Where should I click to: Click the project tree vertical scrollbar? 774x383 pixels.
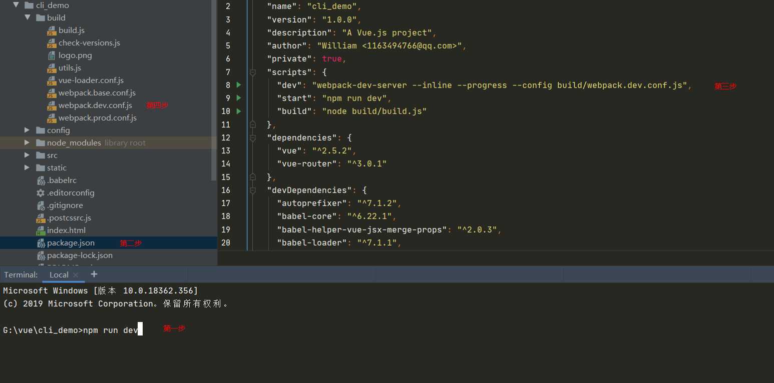pyautogui.click(x=215, y=90)
